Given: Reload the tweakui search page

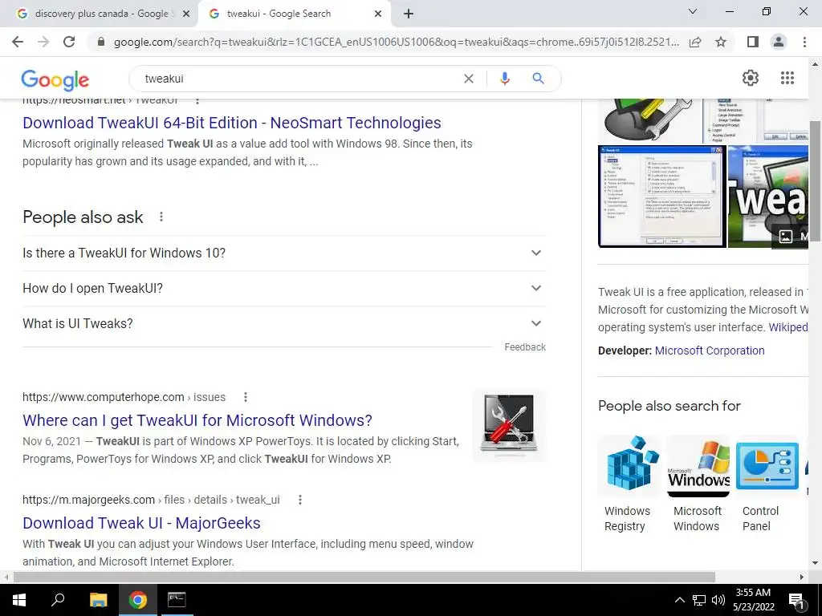Looking at the screenshot, I should 69,42.
